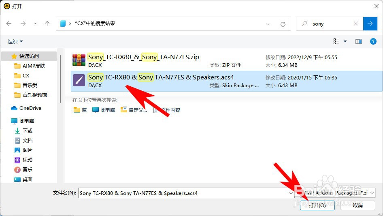Open more view options dropdown

pos(345,41)
